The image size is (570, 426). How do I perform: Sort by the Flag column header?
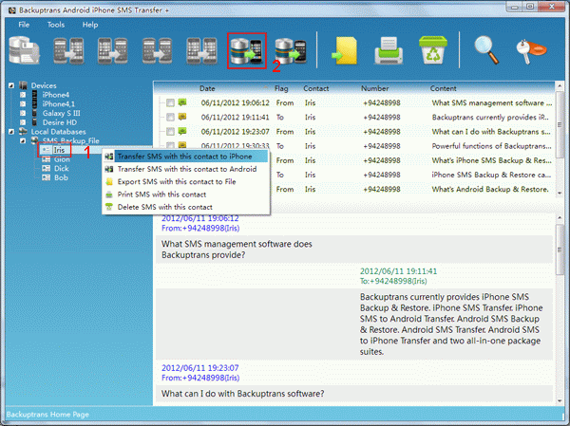pos(281,88)
